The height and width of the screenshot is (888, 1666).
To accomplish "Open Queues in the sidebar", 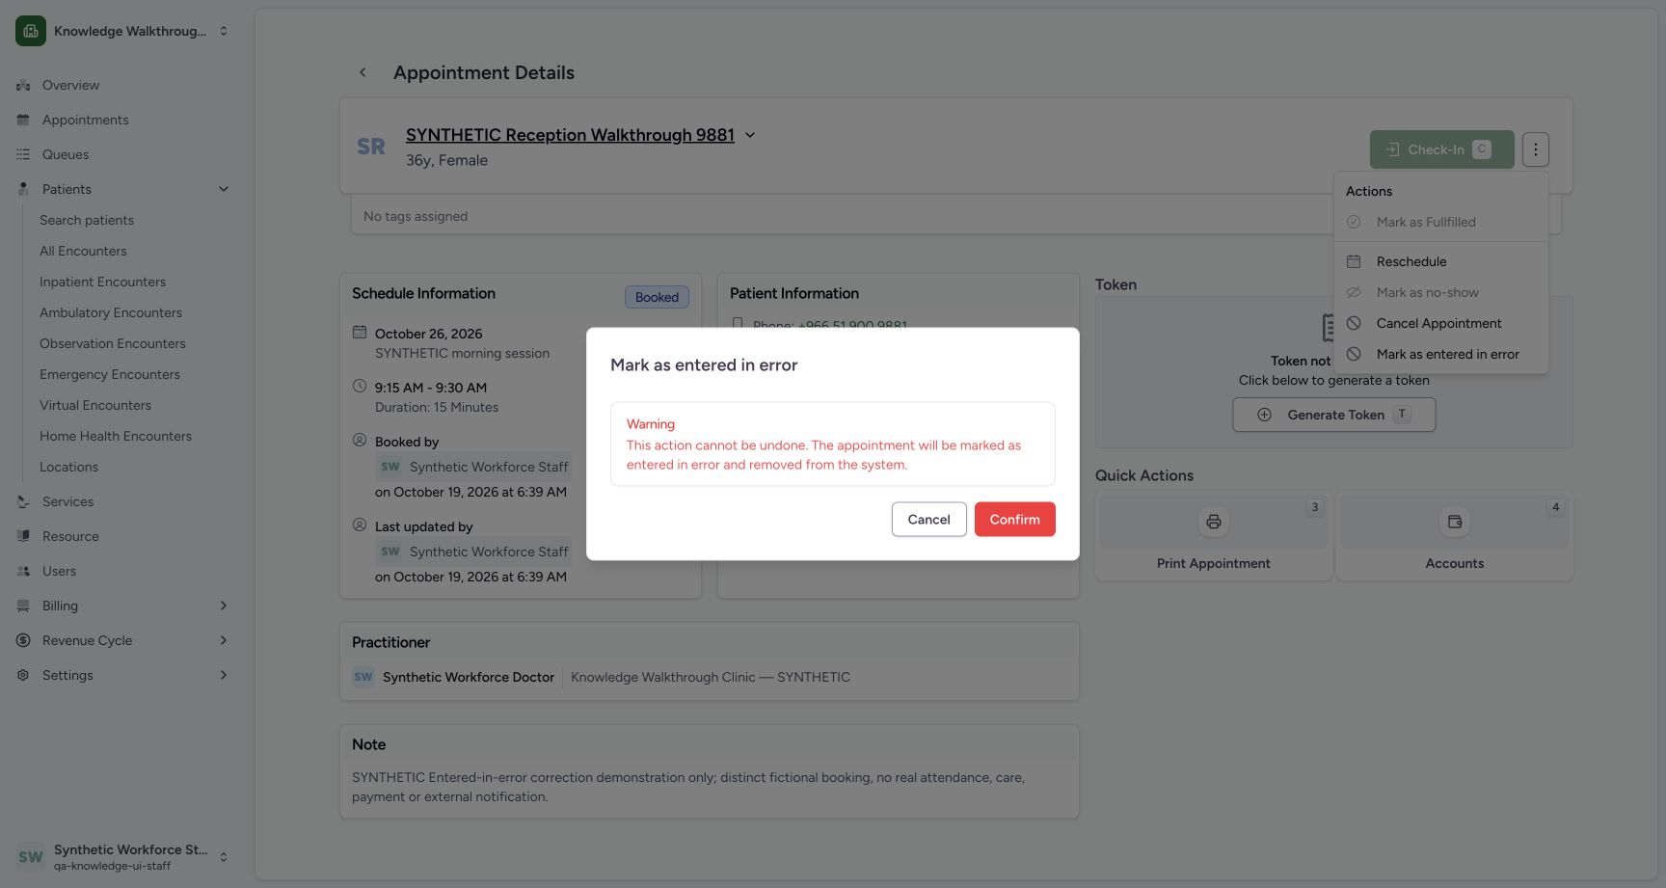I will click(x=66, y=154).
